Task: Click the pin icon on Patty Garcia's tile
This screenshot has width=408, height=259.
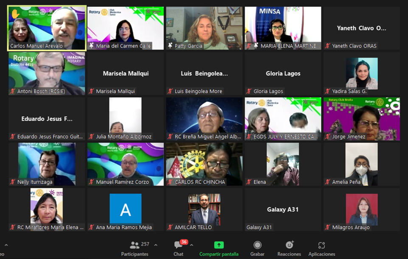Action: (x=170, y=46)
